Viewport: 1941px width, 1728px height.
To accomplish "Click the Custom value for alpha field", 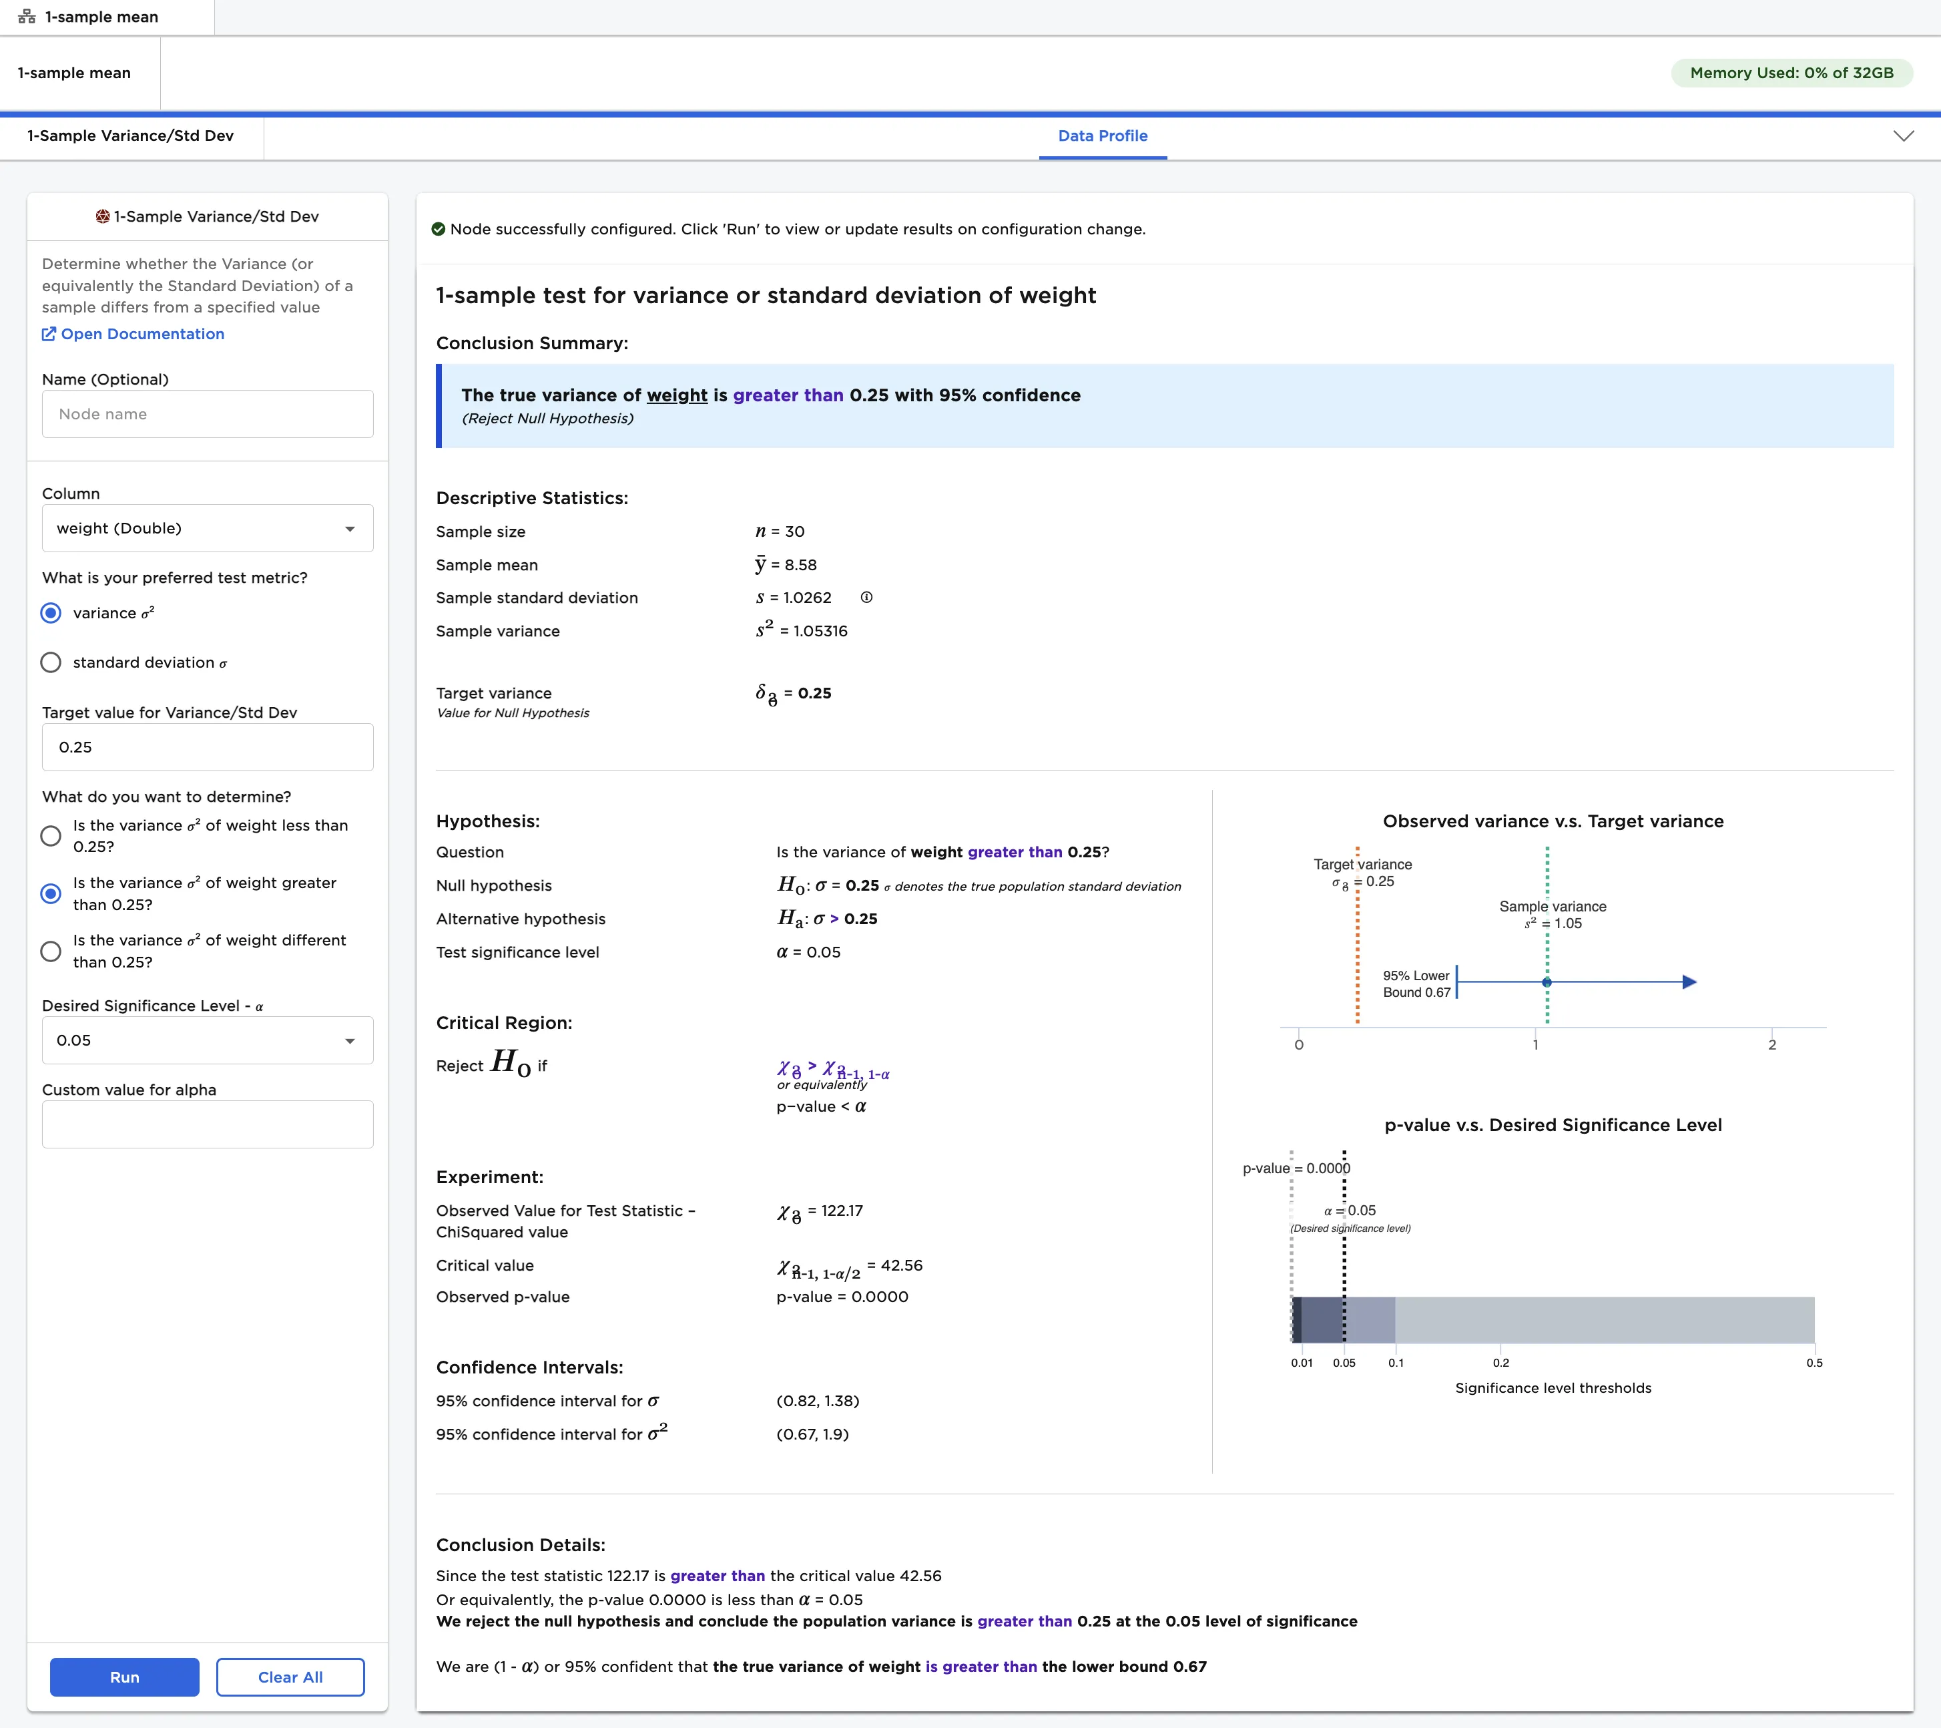I will (207, 1124).
